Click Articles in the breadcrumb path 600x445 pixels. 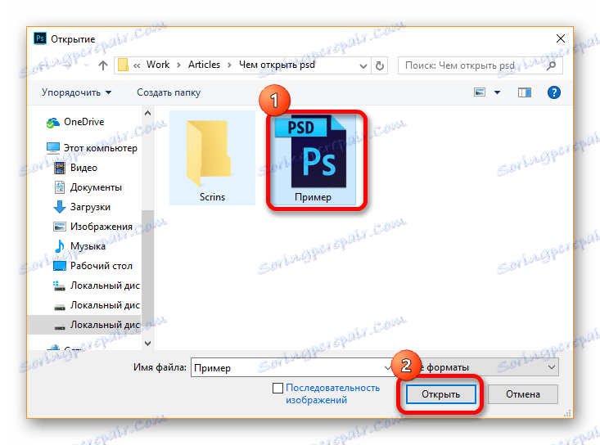click(204, 65)
